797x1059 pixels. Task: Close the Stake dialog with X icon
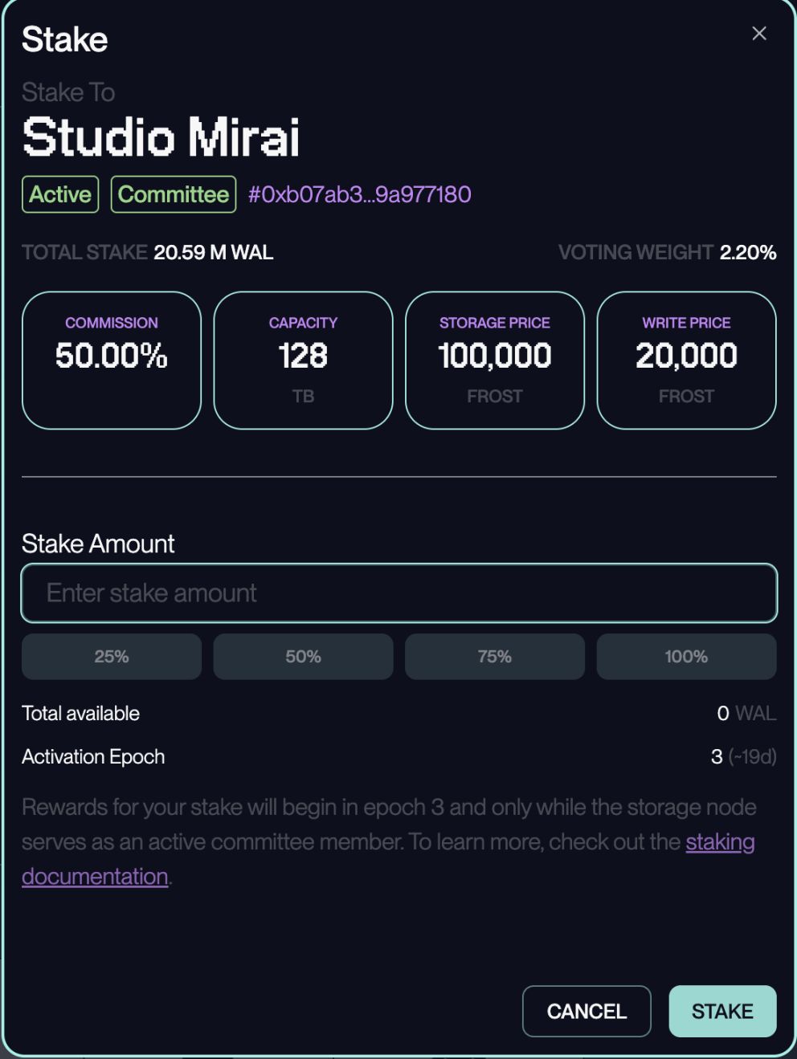tap(758, 34)
